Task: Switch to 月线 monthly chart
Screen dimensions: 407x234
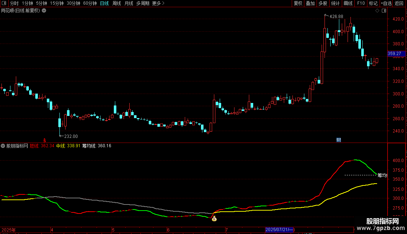Action: click(129, 3)
